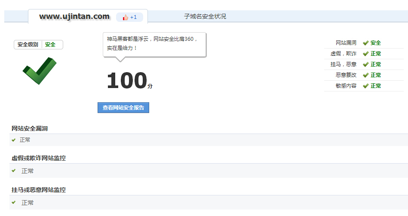Expand the 虚假或欺诈网站监控 section heading
This screenshot has height=216, width=408.
tap(38, 158)
